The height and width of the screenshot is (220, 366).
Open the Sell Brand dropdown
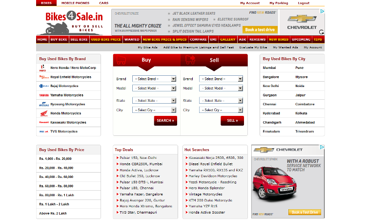pos(221,79)
